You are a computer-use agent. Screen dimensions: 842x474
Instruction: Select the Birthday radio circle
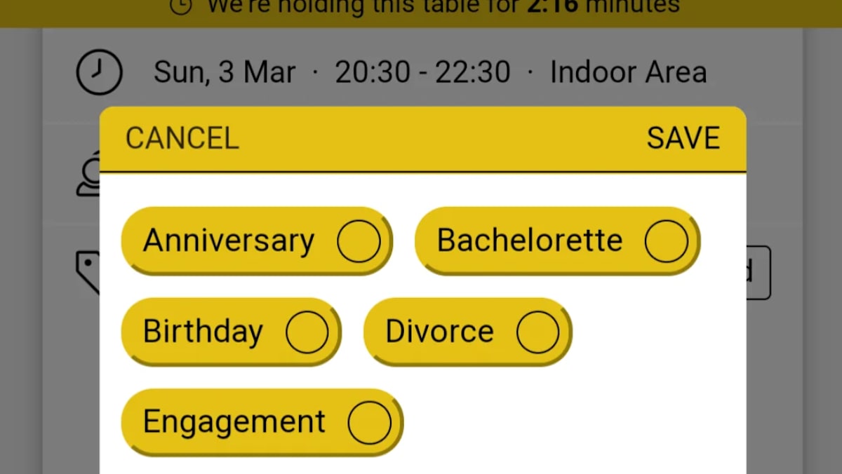point(307,332)
